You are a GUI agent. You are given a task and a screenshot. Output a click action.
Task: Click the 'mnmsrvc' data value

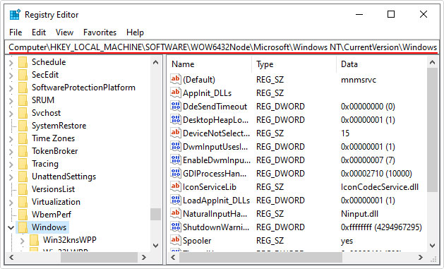click(359, 80)
